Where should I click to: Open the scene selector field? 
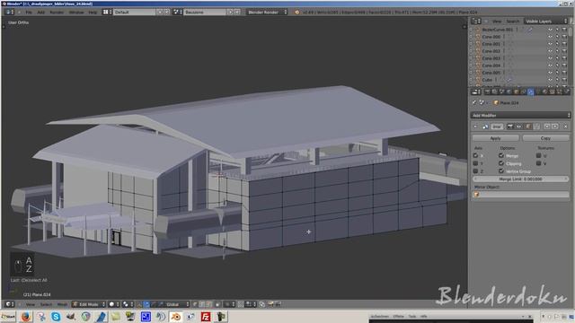(205, 12)
